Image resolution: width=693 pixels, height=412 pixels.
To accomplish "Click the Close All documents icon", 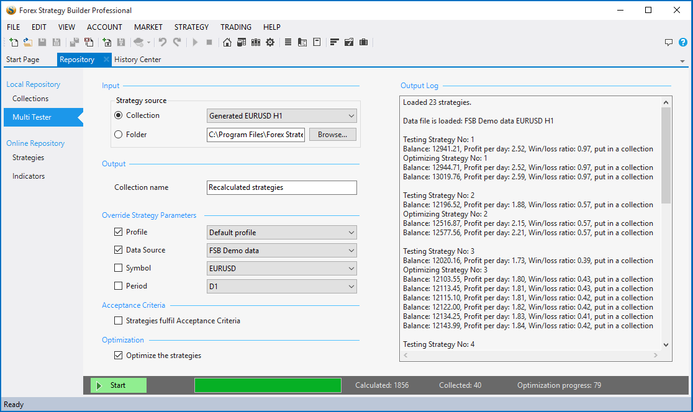I will click(x=89, y=42).
